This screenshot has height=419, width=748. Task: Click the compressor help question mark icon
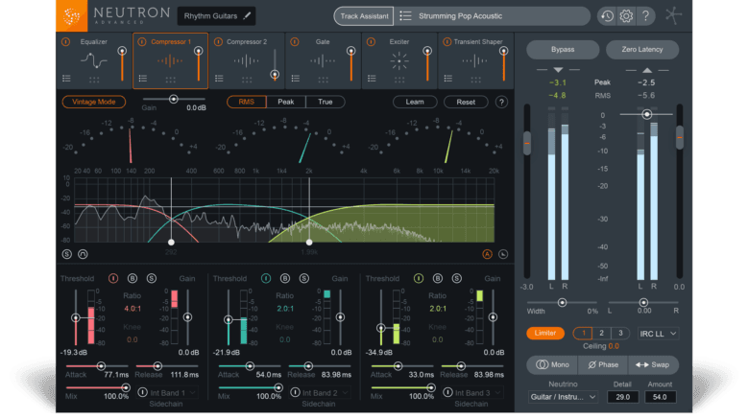tap(501, 102)
